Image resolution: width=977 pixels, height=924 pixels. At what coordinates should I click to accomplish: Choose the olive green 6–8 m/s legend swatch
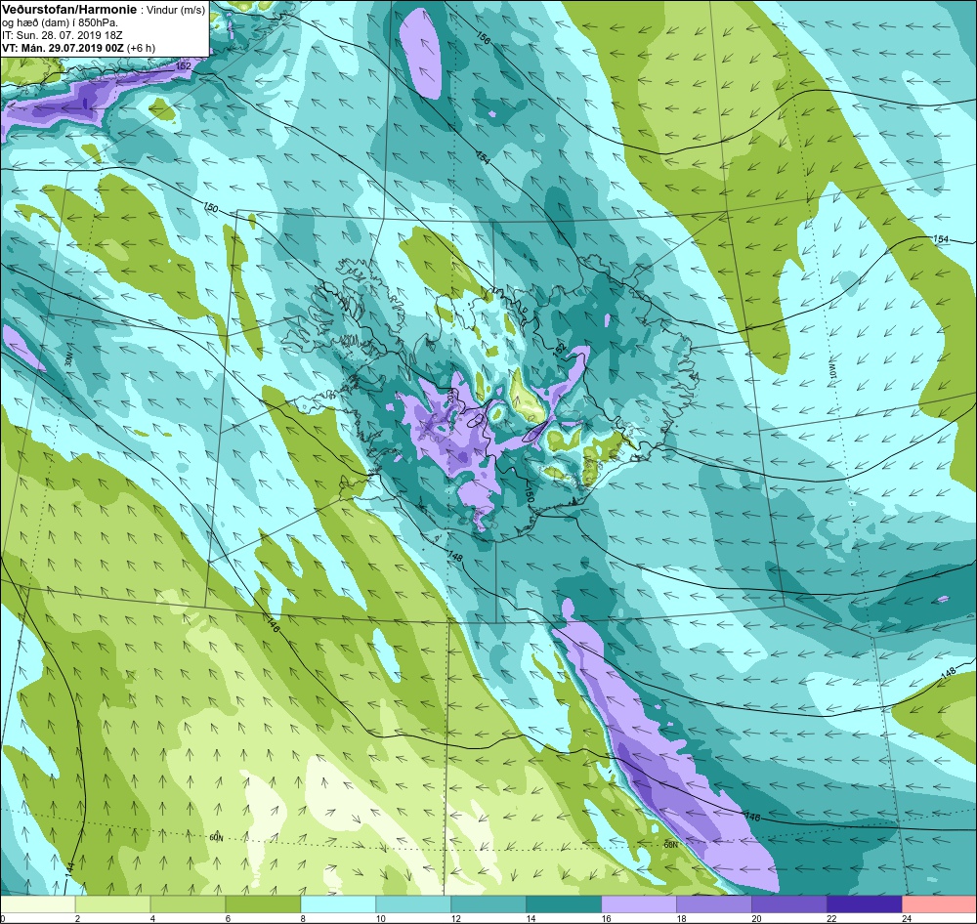[263, 904]
